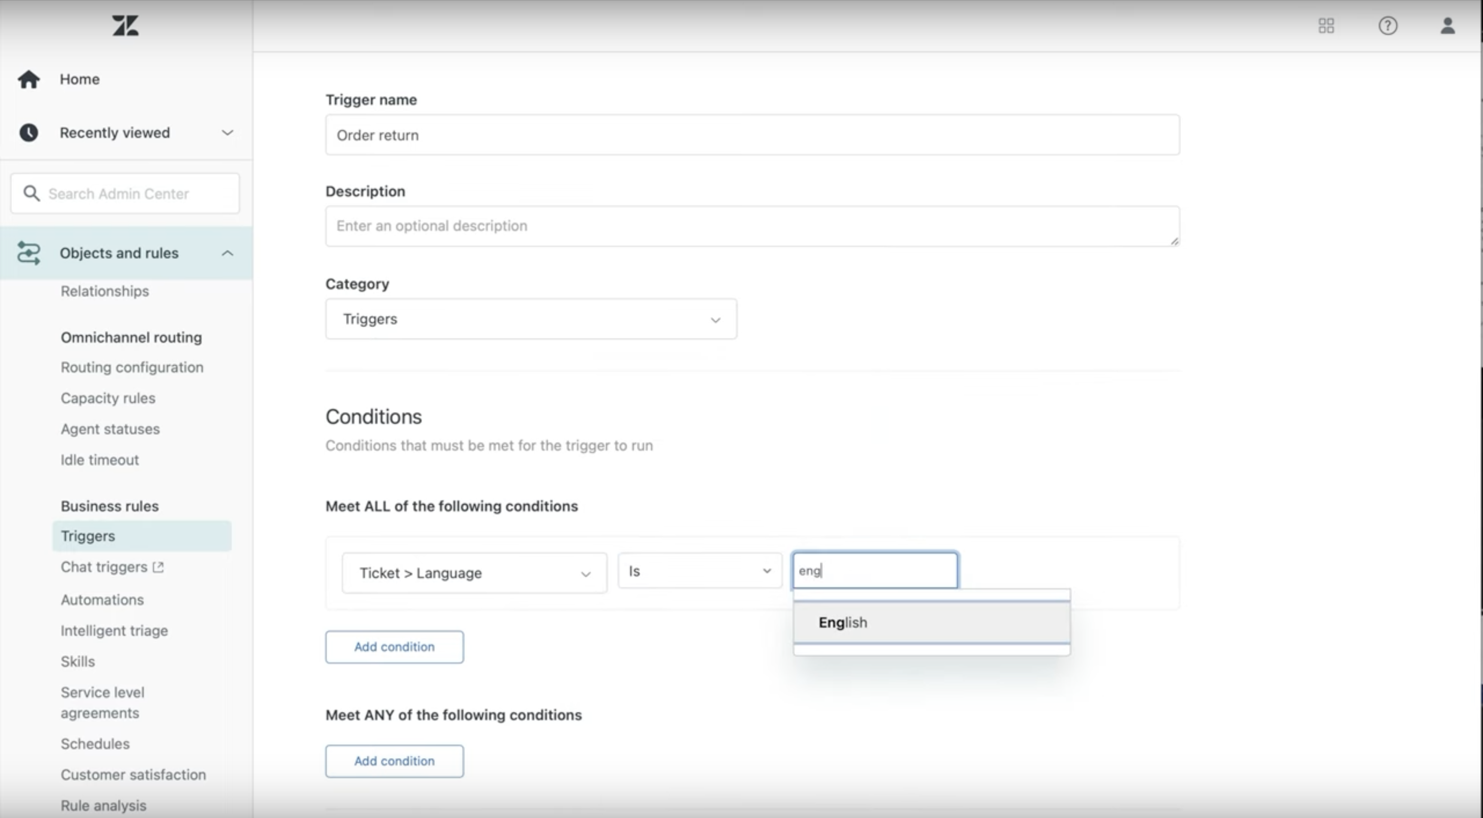Image resolution: width=1483 pixels, height=818 pixels.
Task: Go to Routing configuration page
Action: [132, 367]
